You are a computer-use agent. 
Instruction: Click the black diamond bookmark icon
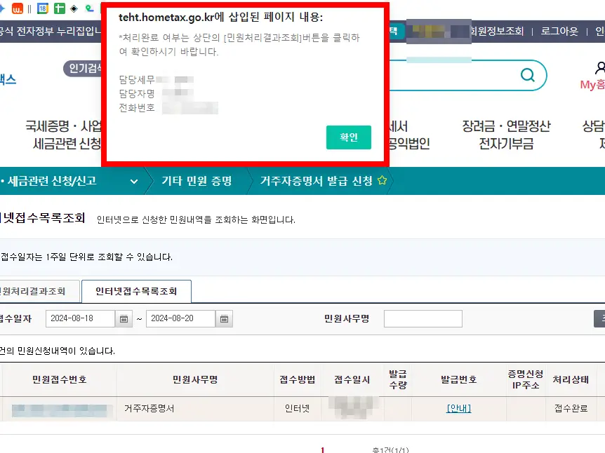pyautogui.click(x=74, y=8)
